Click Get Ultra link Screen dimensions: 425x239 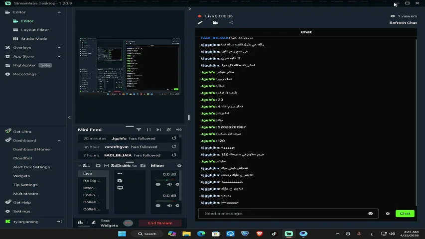coord(22,131)
